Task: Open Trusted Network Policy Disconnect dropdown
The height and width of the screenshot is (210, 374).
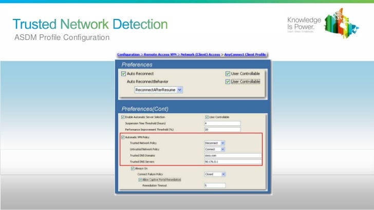Action: (x=214, y=143)
